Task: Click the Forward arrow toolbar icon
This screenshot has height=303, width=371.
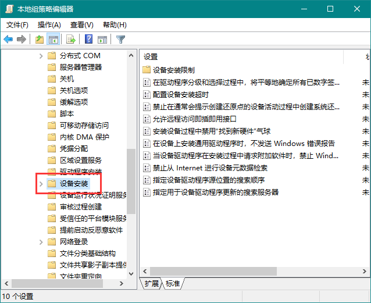Action: (22, 39)
